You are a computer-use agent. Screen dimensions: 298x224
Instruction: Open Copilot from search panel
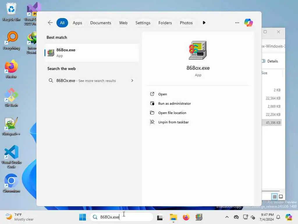(249, 23)
